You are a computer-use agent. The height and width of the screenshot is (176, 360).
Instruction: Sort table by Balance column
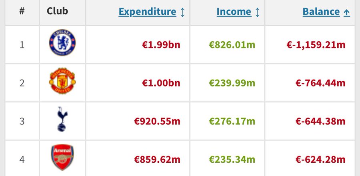click(x=321, y=12)
